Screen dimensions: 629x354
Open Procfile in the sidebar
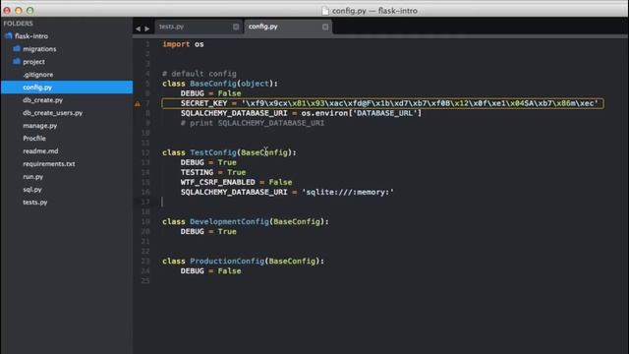[x=34, y=138]
